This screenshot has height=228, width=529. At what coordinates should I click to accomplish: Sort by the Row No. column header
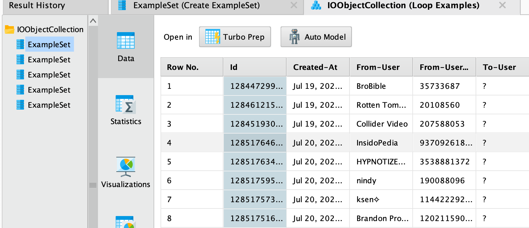[192, 67]
